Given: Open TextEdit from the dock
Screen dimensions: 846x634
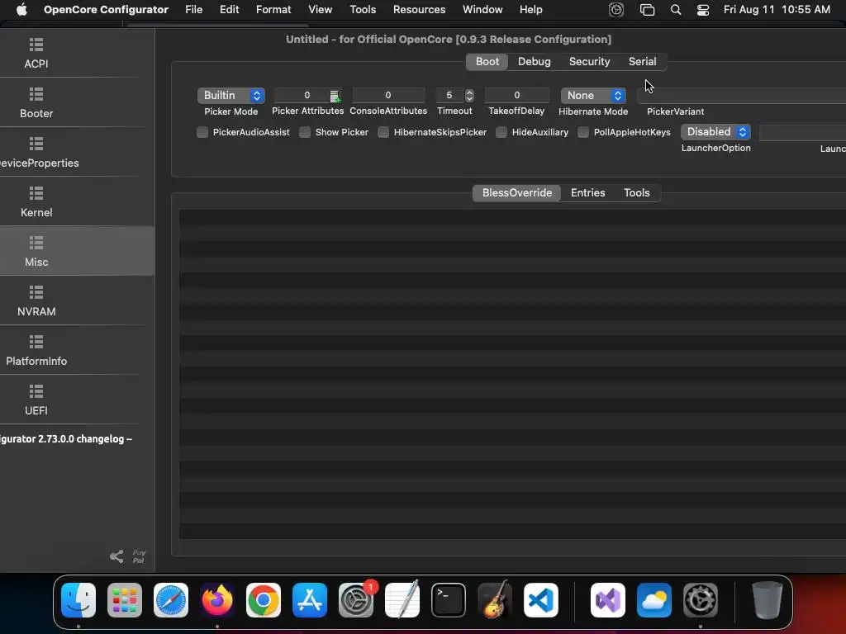Looking at the screenshot, I should 402,600.
